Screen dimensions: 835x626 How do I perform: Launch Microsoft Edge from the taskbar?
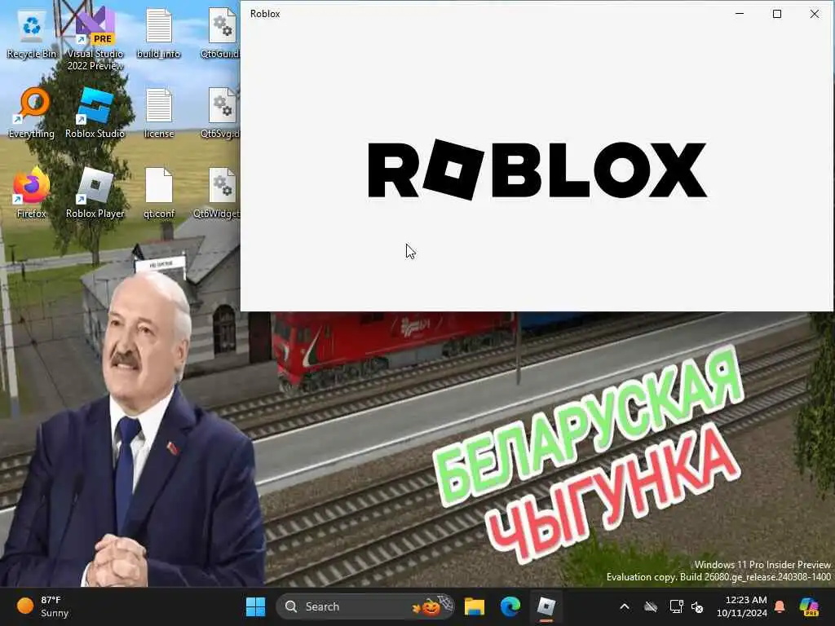point(510,606)
